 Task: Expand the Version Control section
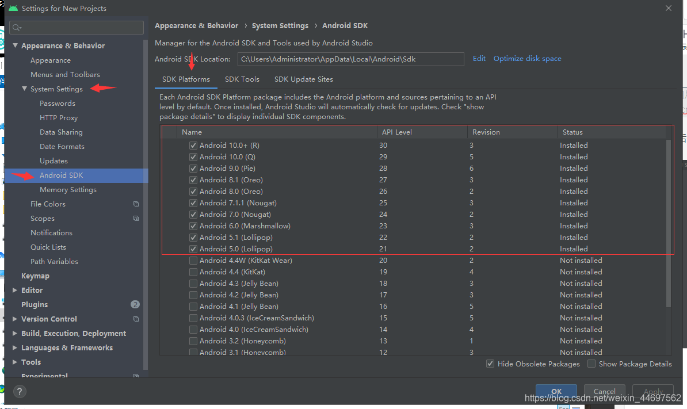(x=15, y=319)
